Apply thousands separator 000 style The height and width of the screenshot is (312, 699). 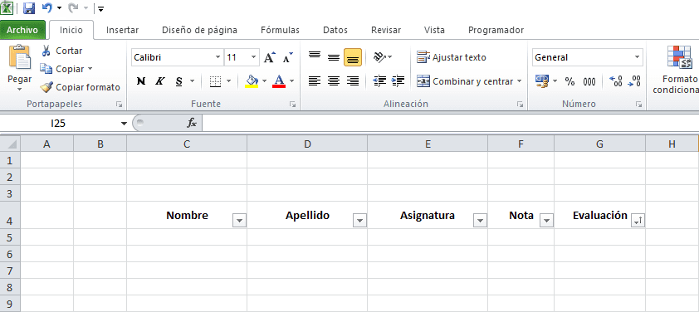pos(589,81)
